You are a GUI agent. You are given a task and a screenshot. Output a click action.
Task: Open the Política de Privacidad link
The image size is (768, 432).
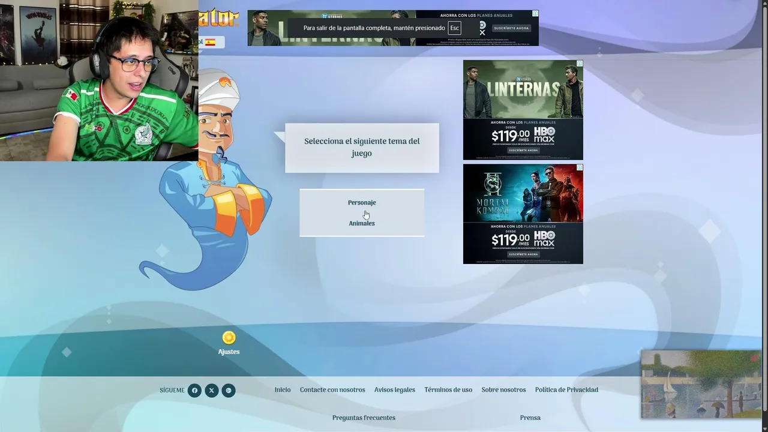pyautogui.click(x=566, y=390)
